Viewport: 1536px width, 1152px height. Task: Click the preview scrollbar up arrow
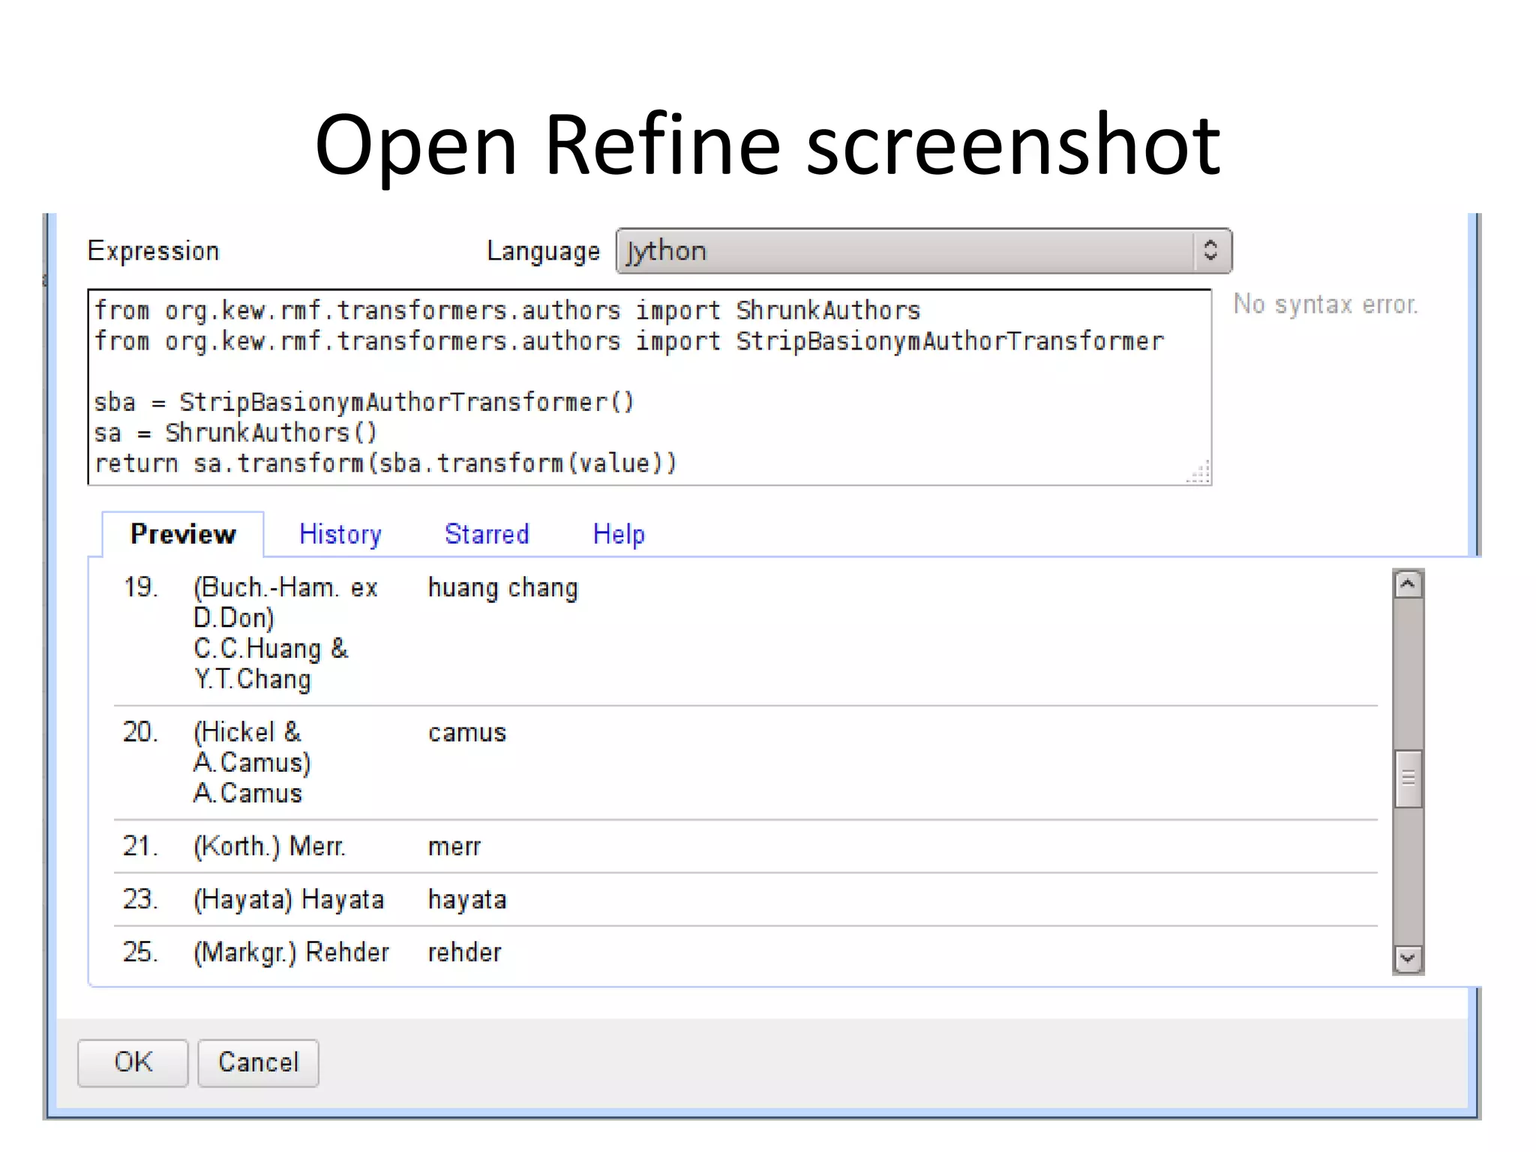[1408, 583]
